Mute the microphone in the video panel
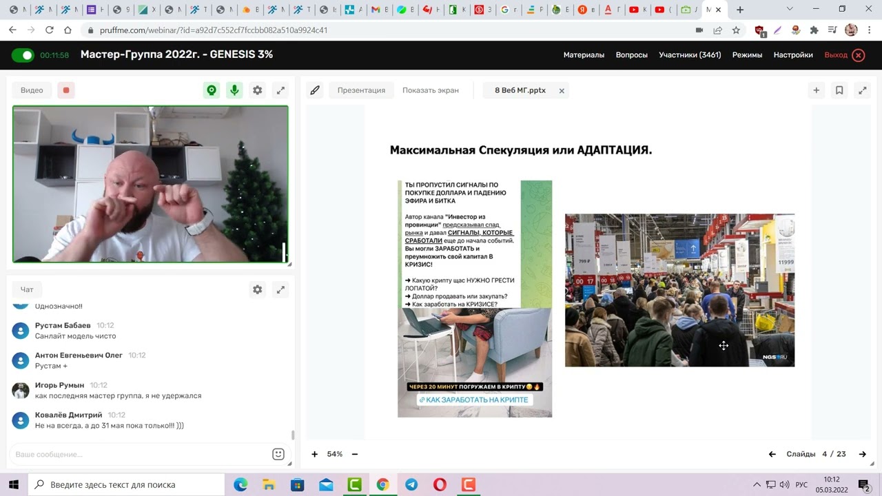 click(x=234, y=90)
